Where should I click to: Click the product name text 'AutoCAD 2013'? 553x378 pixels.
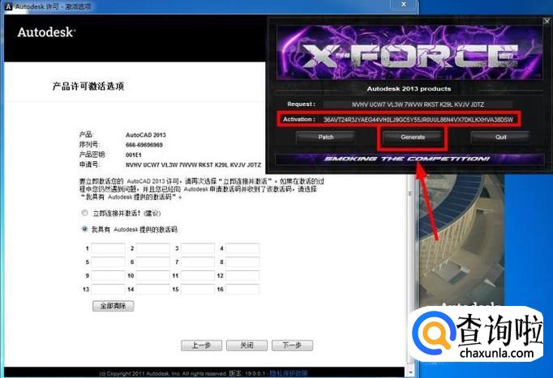click(146, 135)
